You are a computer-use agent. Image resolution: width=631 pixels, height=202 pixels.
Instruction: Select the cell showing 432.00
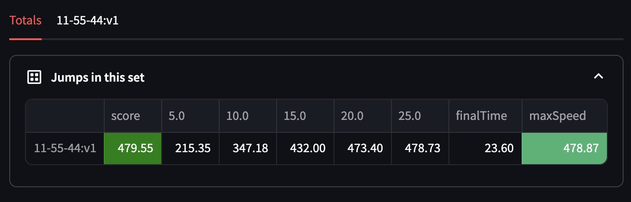coord(305,149)
